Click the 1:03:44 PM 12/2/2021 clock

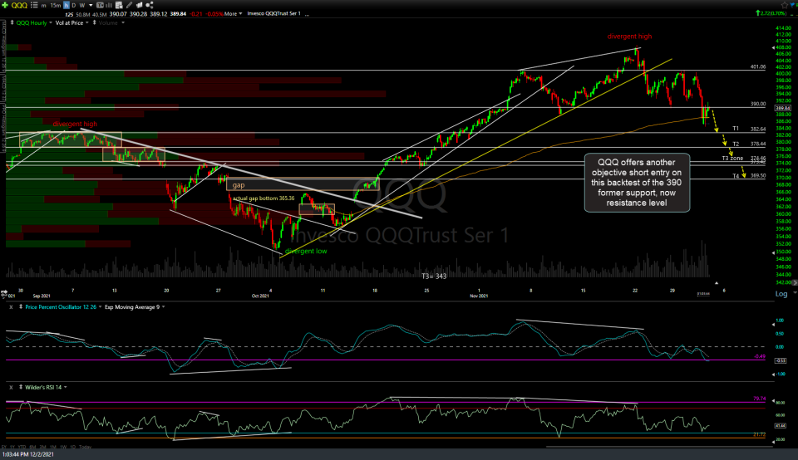(x=28, y=454)
